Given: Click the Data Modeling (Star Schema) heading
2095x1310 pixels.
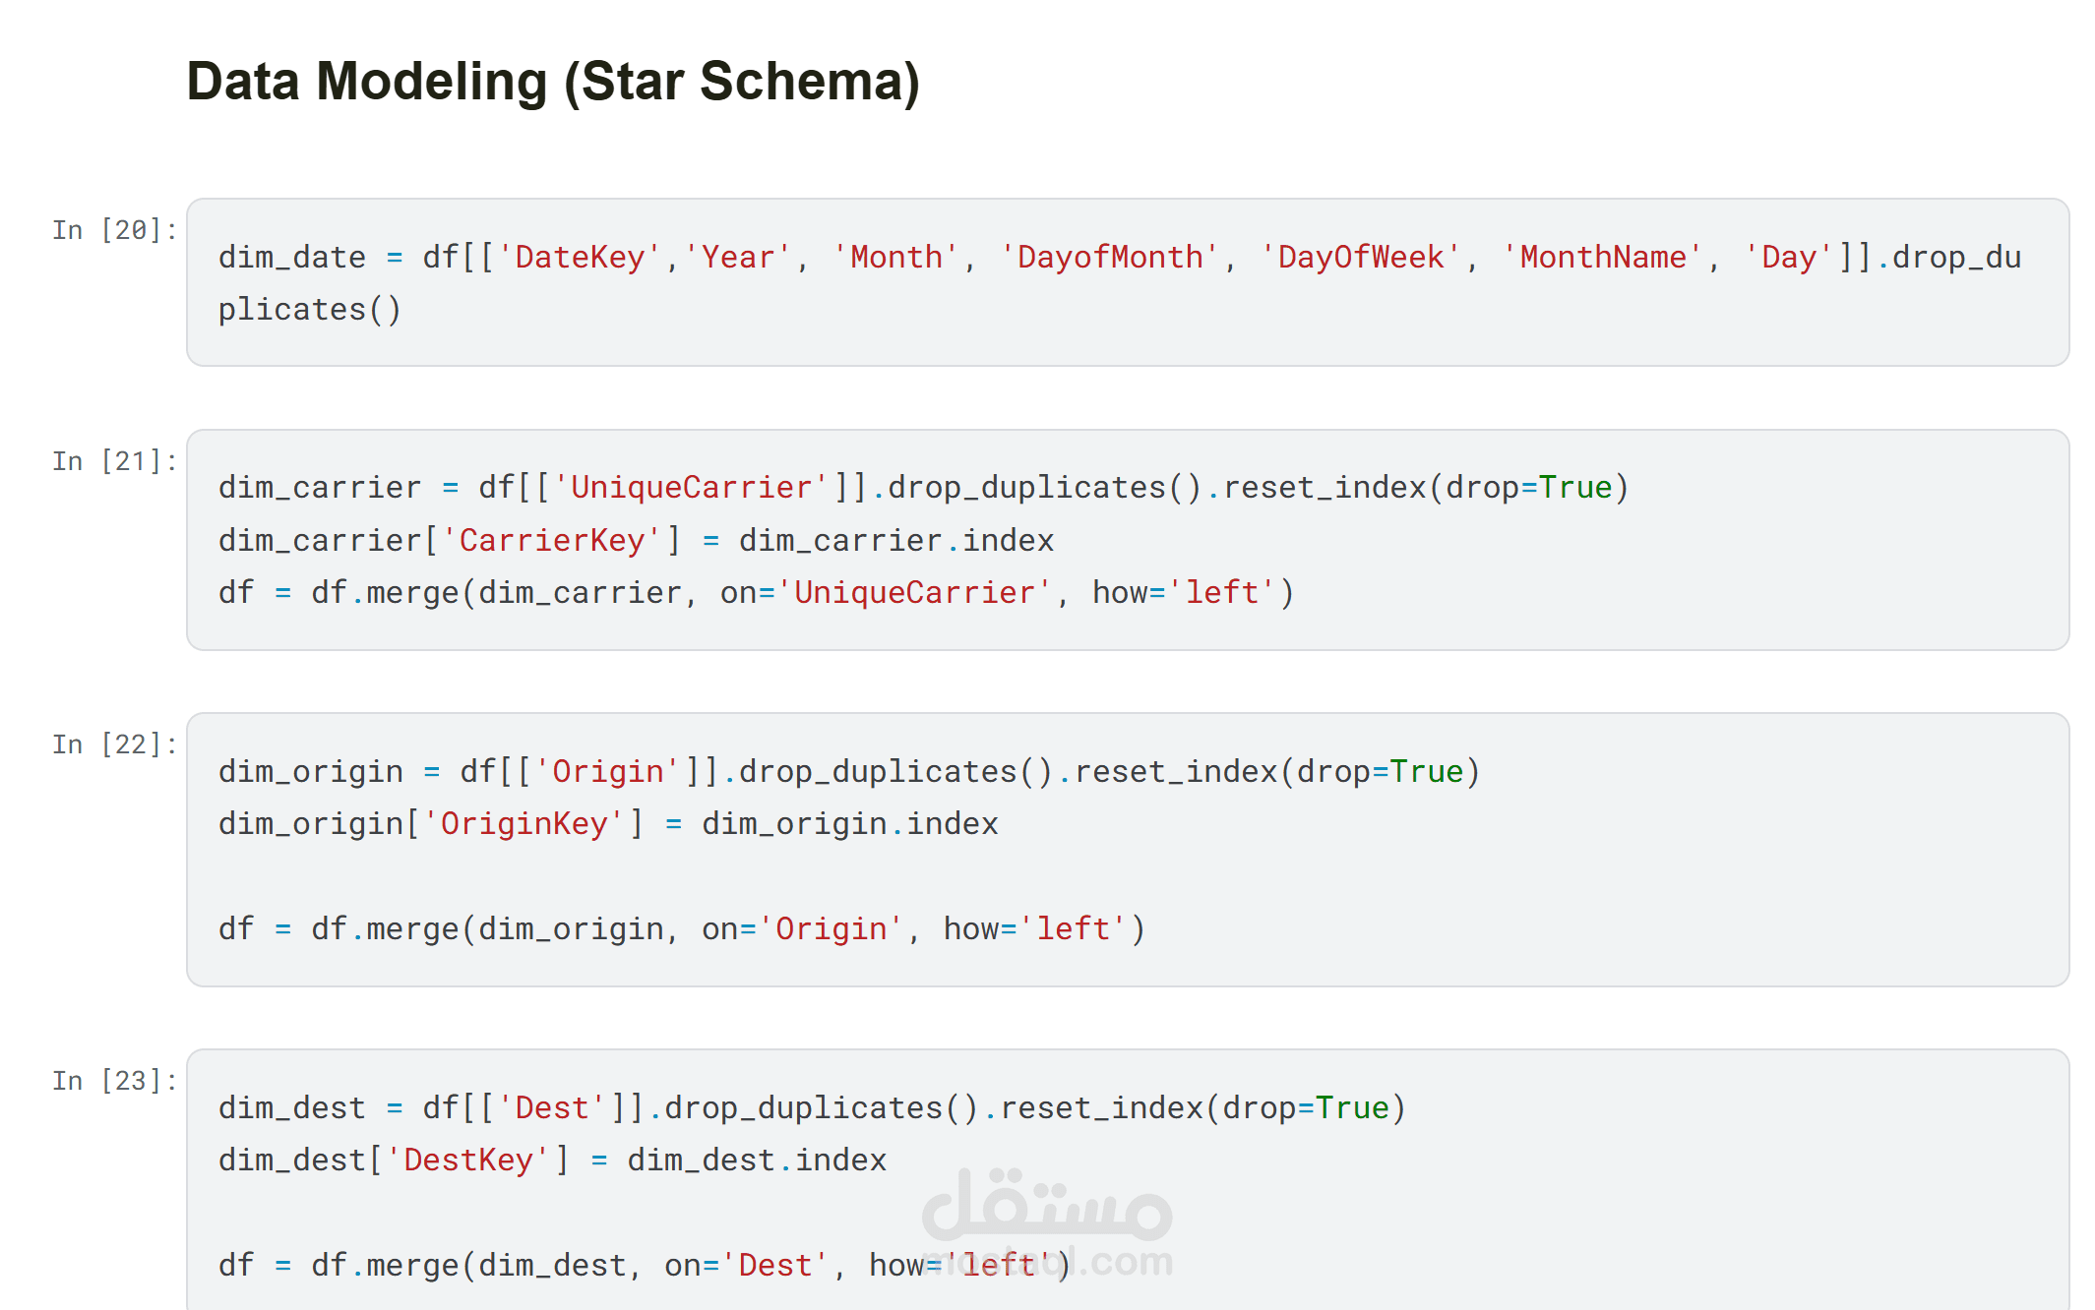Looking at the screenshot, I should tap(553, 82).
